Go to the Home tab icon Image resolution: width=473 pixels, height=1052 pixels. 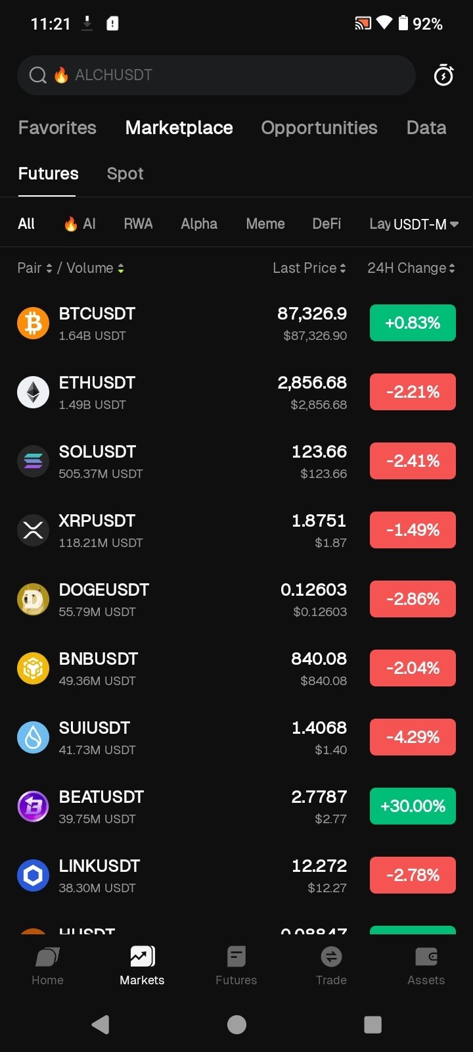pos(47,957)
